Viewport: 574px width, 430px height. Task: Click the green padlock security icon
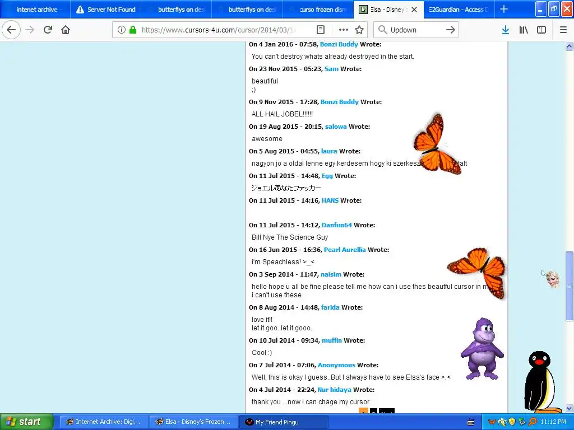[x=133, y=30]
